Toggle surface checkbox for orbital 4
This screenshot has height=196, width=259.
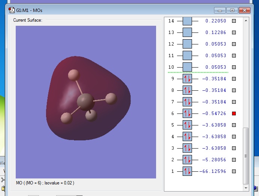click(x=234, y=137)
